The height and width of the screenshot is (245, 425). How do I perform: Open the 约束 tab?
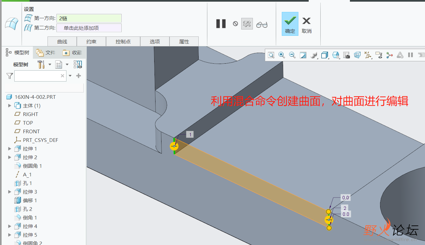coord(91,41)
